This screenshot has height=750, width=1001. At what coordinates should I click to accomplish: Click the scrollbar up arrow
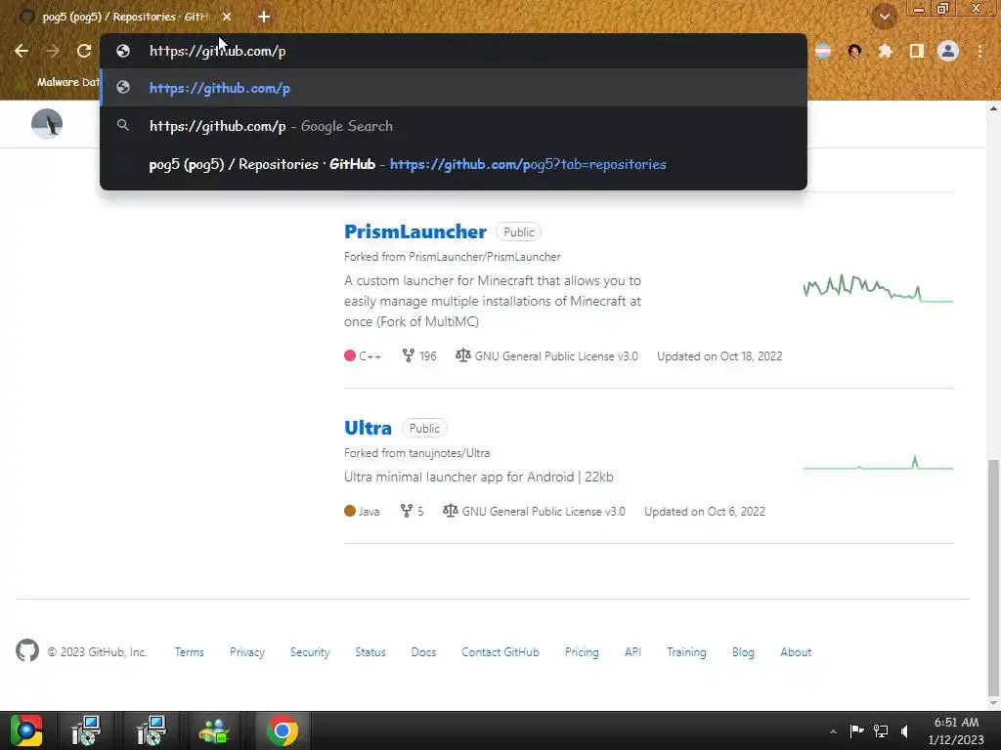click(993, 108)
